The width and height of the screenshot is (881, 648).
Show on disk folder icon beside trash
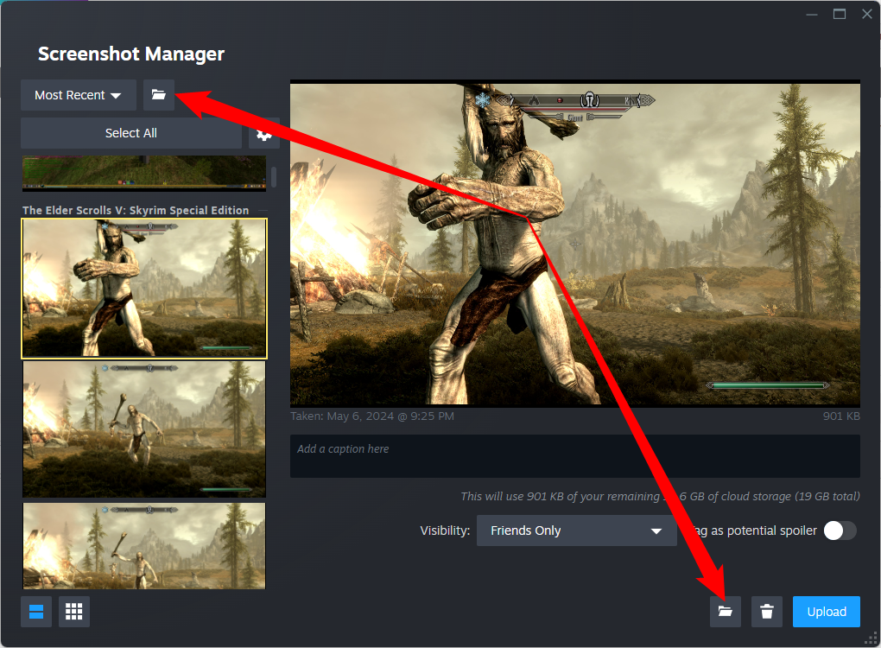point(726,612)
